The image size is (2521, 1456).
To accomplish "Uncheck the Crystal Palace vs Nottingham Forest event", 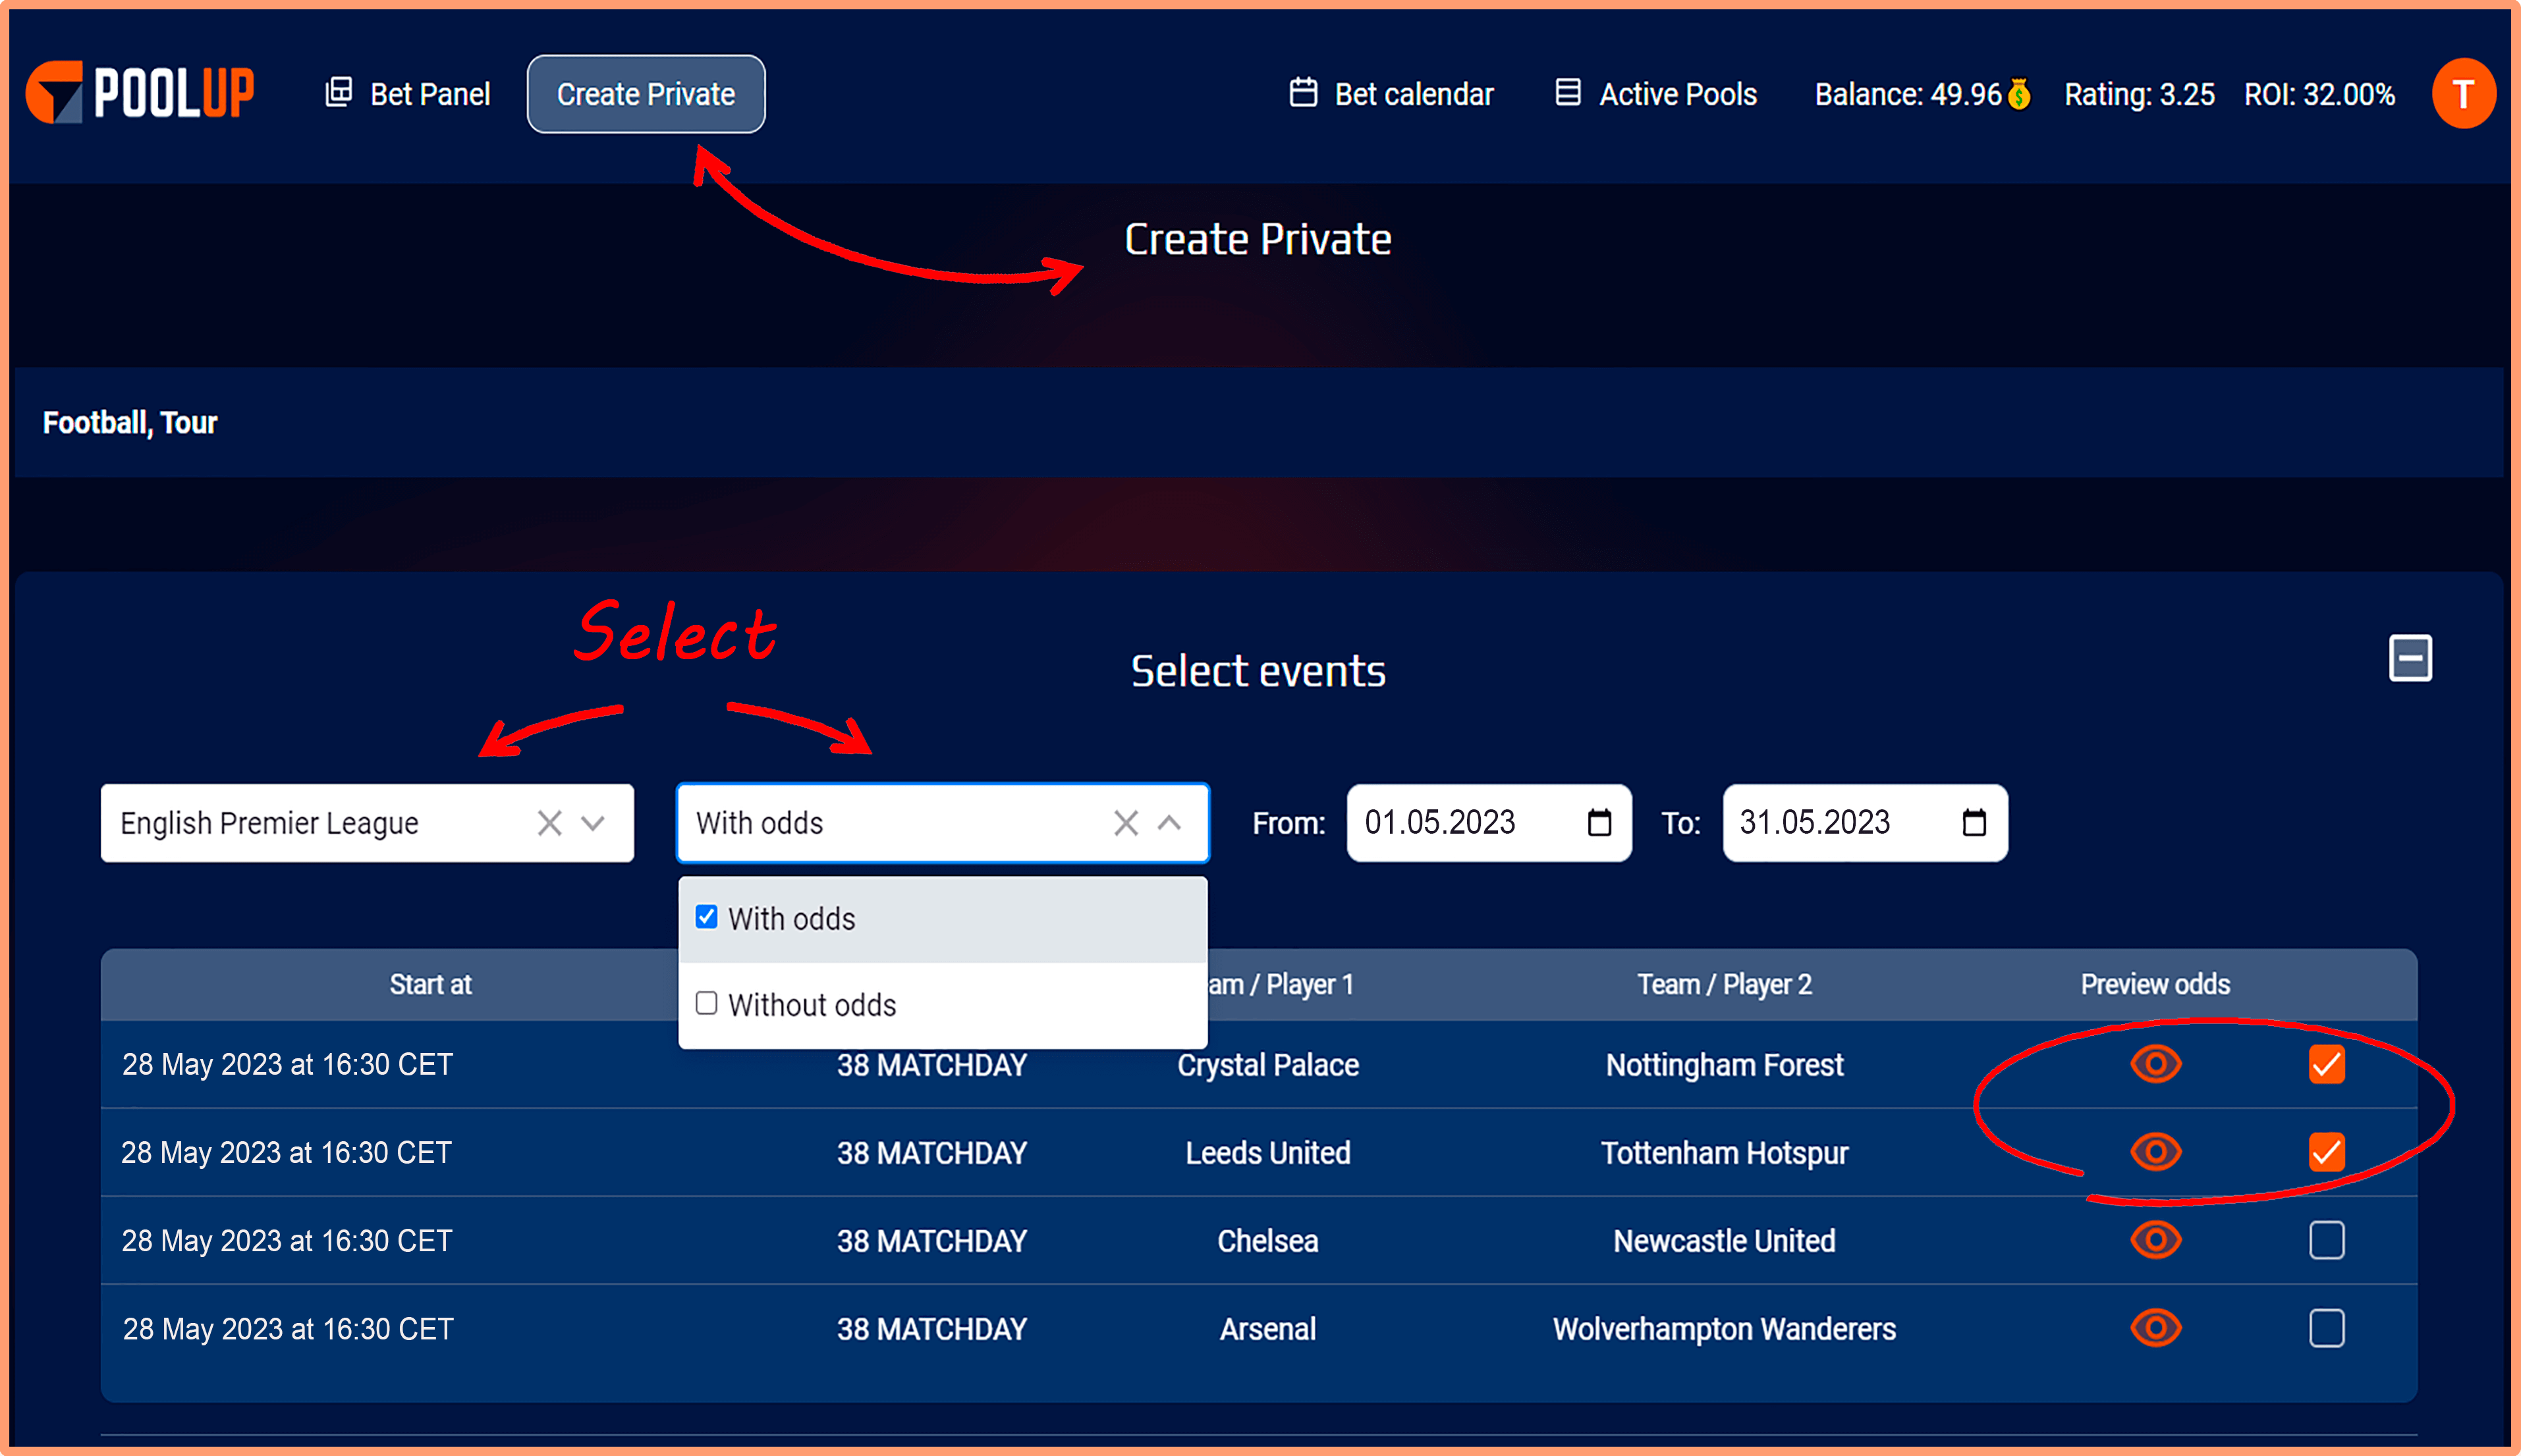I will coord(2327,1064).
